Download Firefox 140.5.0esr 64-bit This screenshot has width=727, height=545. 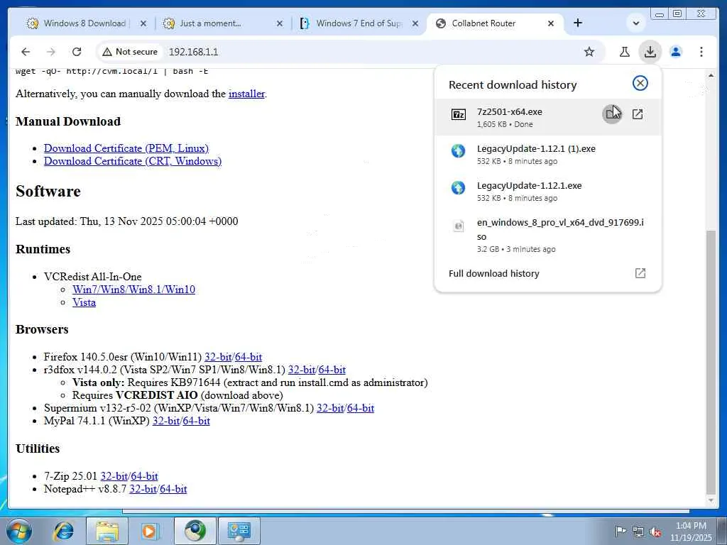coord(248,357)
